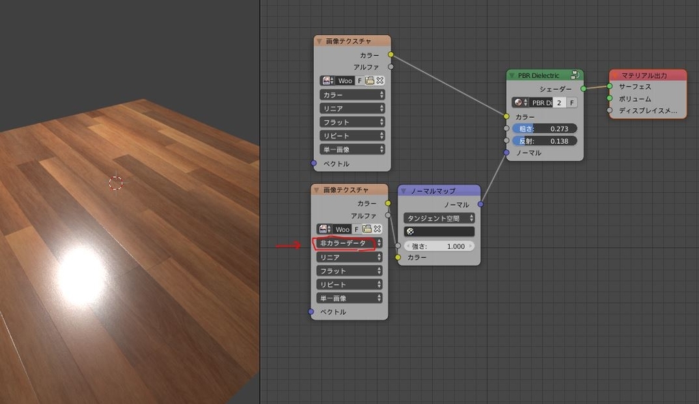Screen dimensions: 699x404
Task: Open node group browser sphere icon in PBR Dielectric
Action: click(520, 102)
